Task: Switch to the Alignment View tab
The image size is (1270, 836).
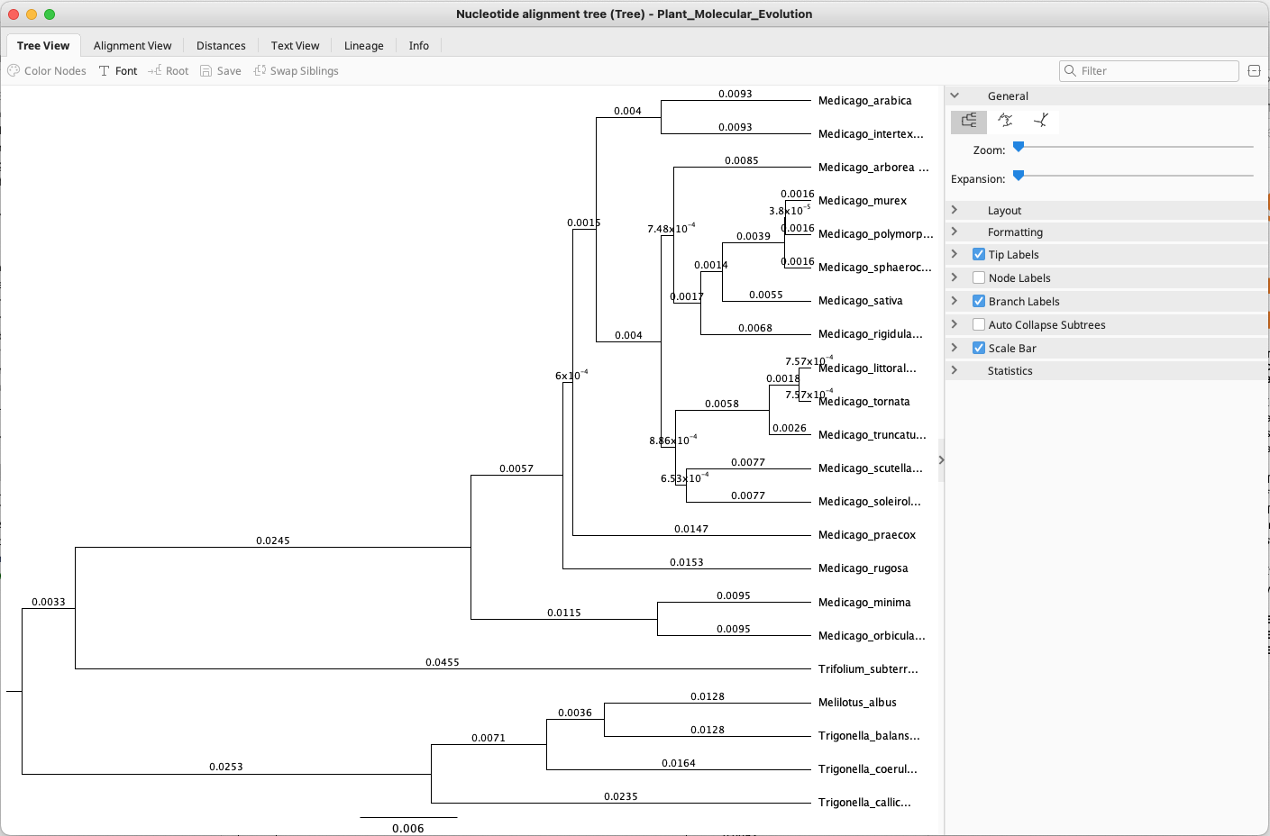Action: (x=132, y=45)
